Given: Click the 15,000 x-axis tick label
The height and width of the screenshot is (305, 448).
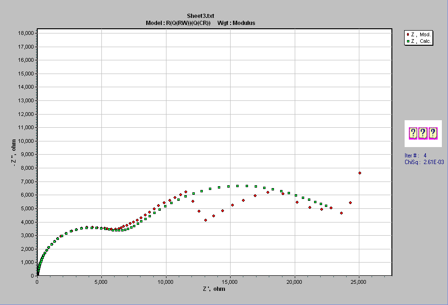Looking at the screenshot, I should coord(230,282).
